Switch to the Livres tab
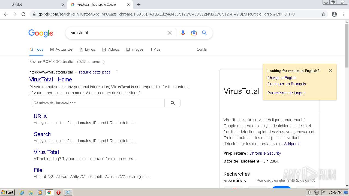 88,49
